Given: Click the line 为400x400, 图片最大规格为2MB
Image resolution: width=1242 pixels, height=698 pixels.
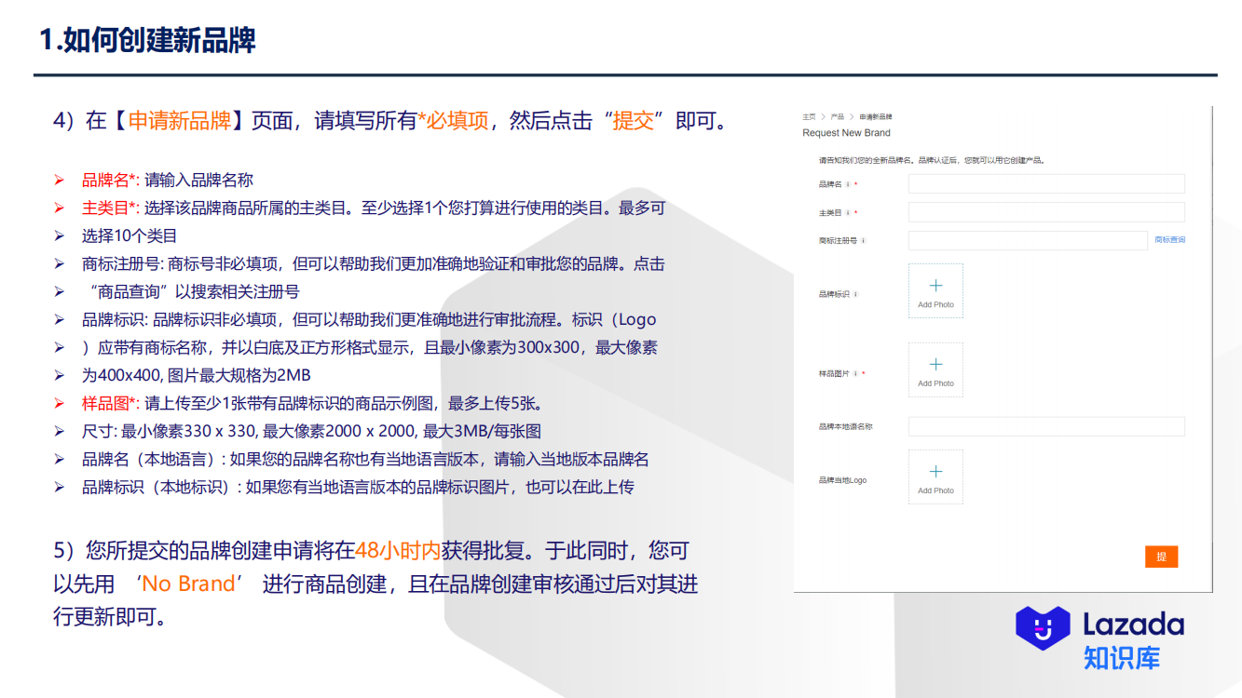Looking at the screenshot, I should pyautogui.click(x=197, y=376).
